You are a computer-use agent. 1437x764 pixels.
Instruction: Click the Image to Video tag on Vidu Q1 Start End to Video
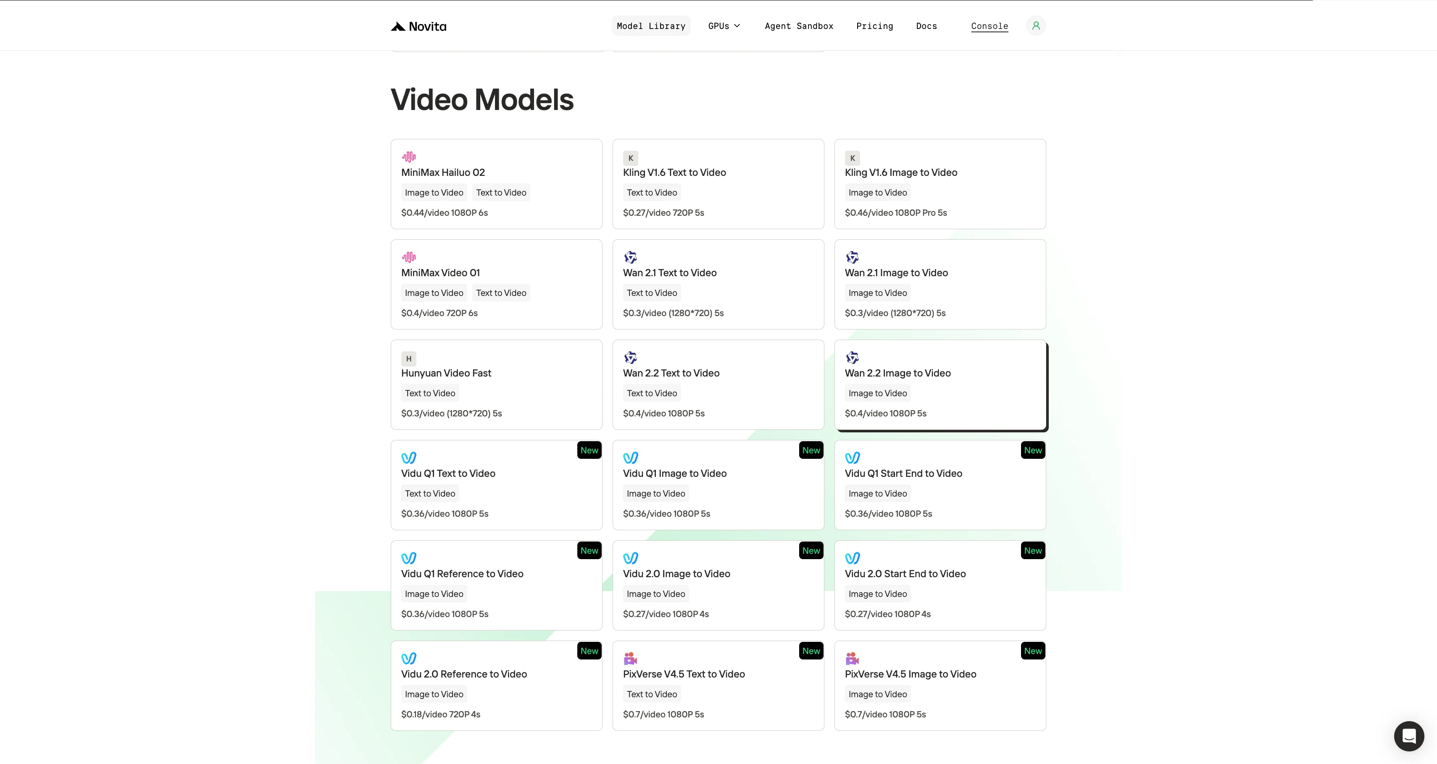click(877, 493)
